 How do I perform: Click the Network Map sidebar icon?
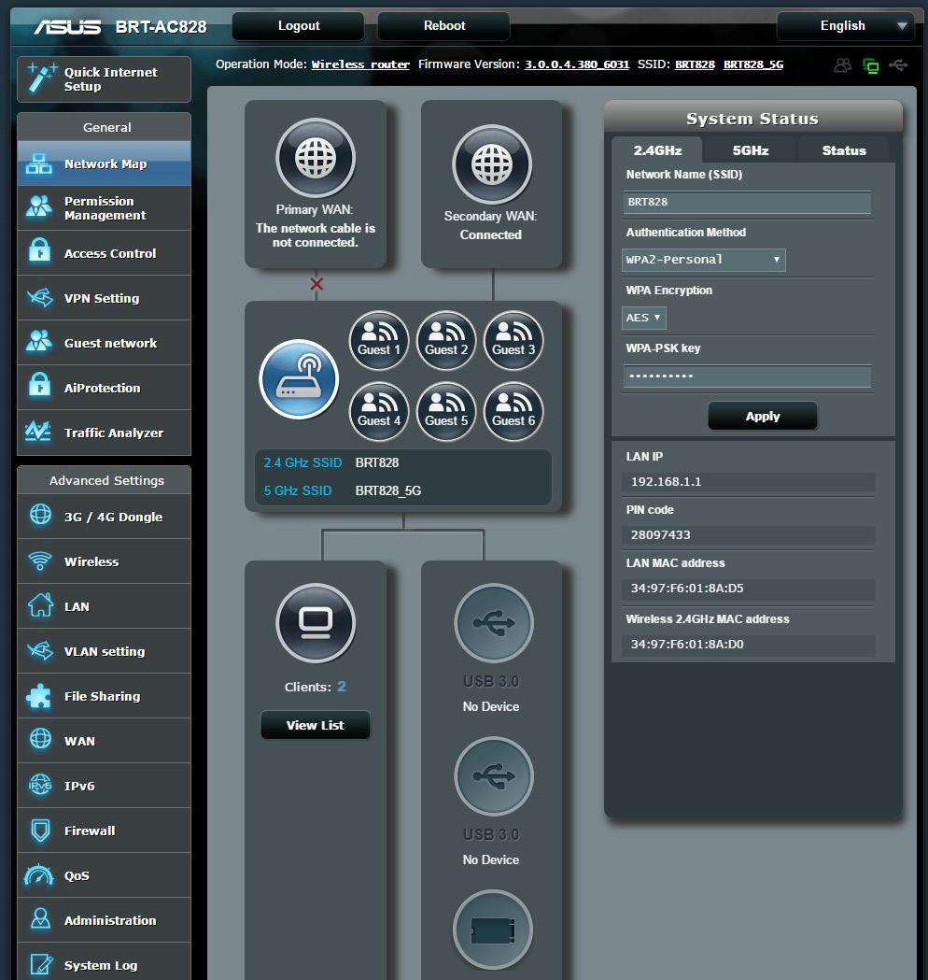38,163
